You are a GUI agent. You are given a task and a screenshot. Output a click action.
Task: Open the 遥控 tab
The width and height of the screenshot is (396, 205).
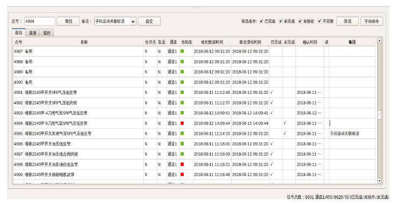[46, 33]
